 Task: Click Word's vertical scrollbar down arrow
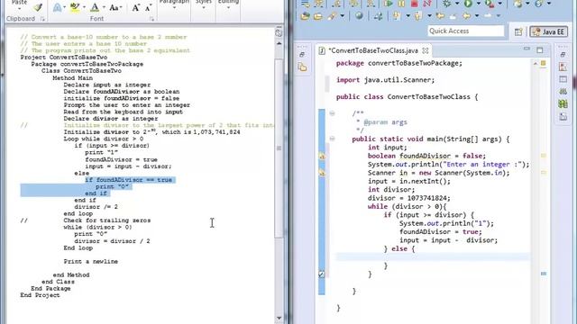(279, 318)
